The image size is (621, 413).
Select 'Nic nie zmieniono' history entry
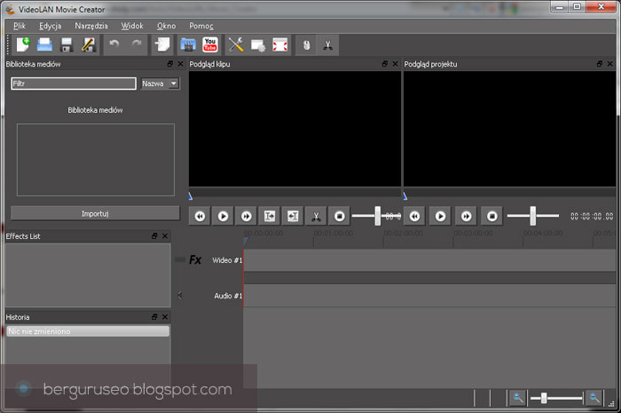88,331
